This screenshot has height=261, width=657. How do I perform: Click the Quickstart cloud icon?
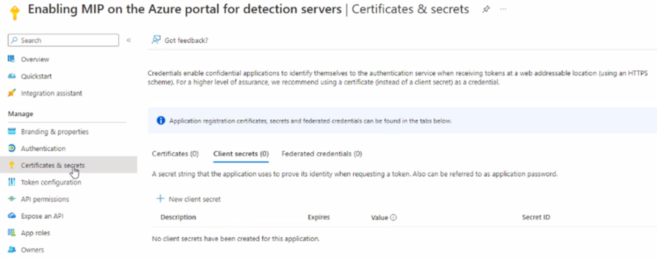coord(12,76)
